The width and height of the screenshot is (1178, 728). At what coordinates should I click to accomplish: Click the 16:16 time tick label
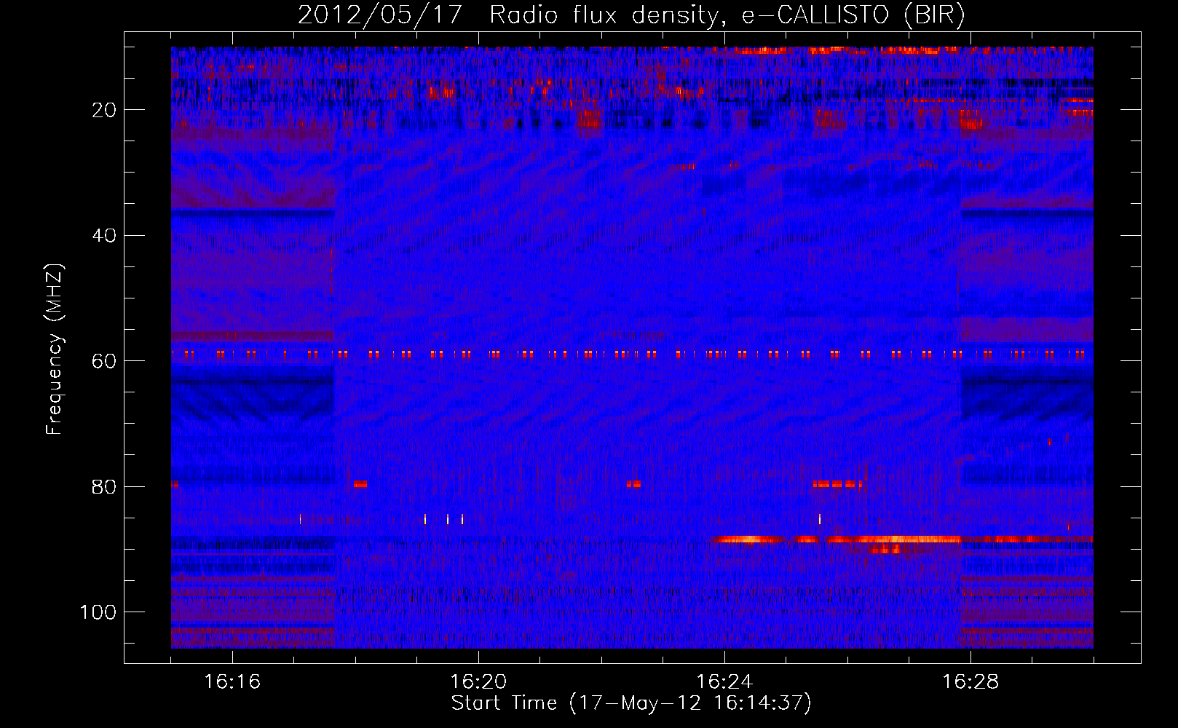coord(232,682)
